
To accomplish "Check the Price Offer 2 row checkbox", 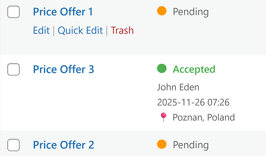I will pos(14,145).
